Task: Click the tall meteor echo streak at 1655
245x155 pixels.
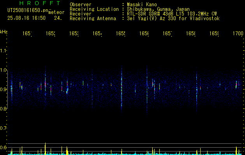Action: (x=122, y=90)
